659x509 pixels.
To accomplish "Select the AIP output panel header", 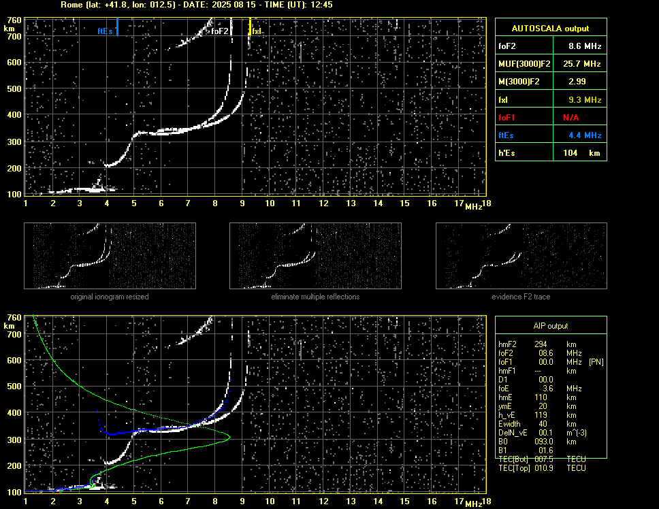I will [551, 325].
